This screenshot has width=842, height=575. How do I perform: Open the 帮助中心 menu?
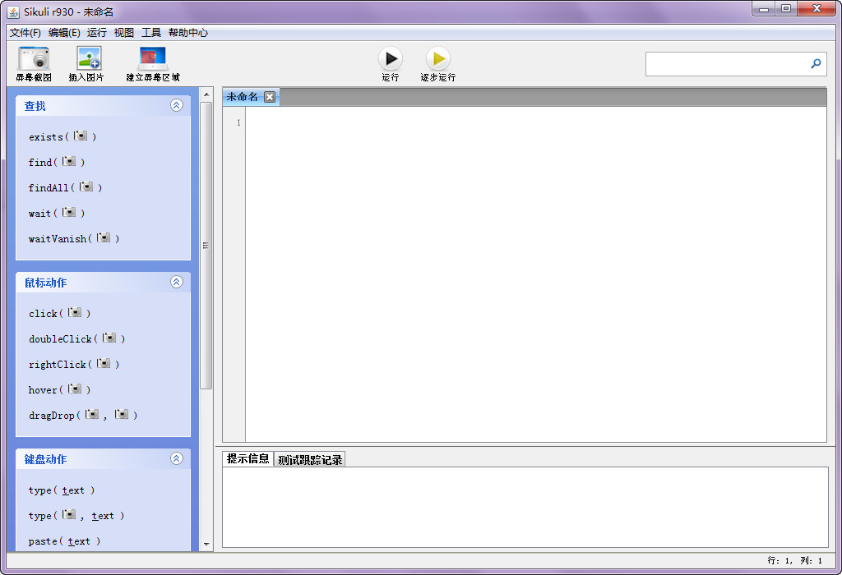pyautogui.click(x=188, y=33)
